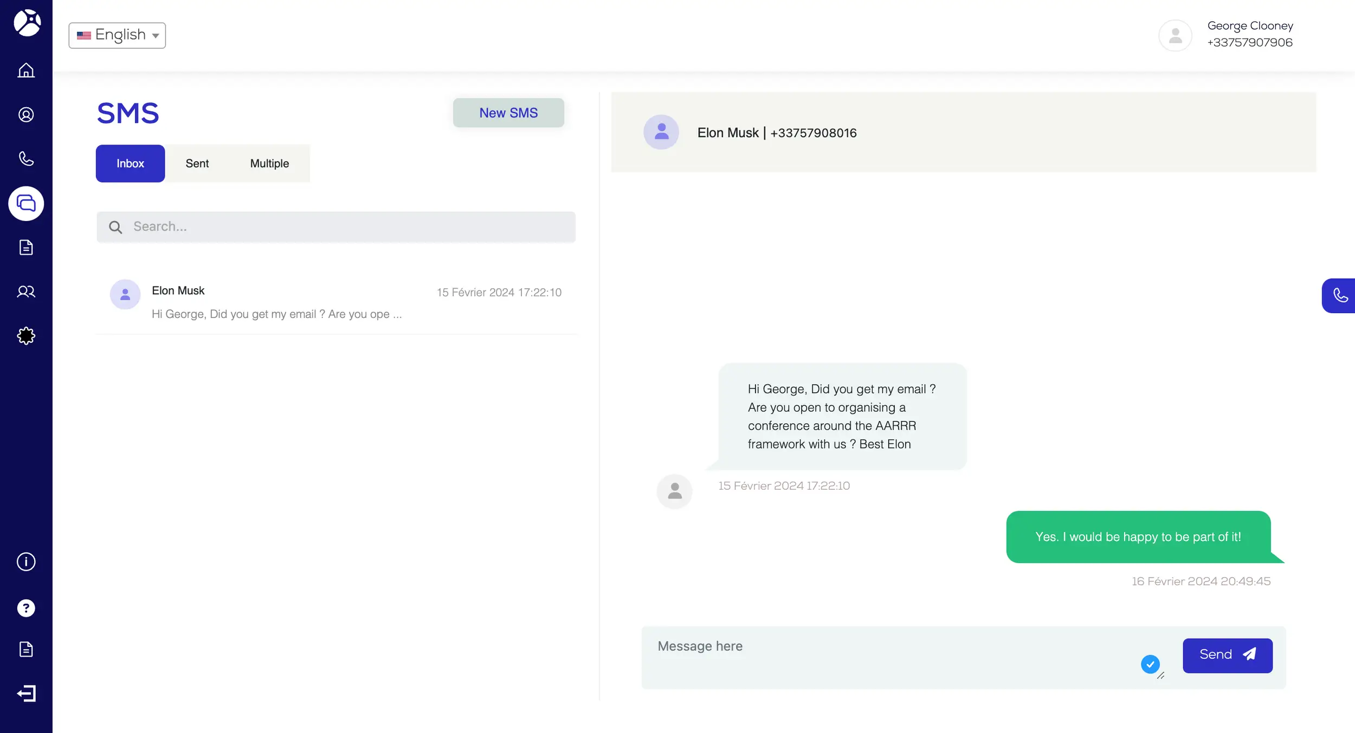Viewport: 1355px width, 733px height.
Task: Open the floating phone dialer button
Action: (x=1339, y=296)
